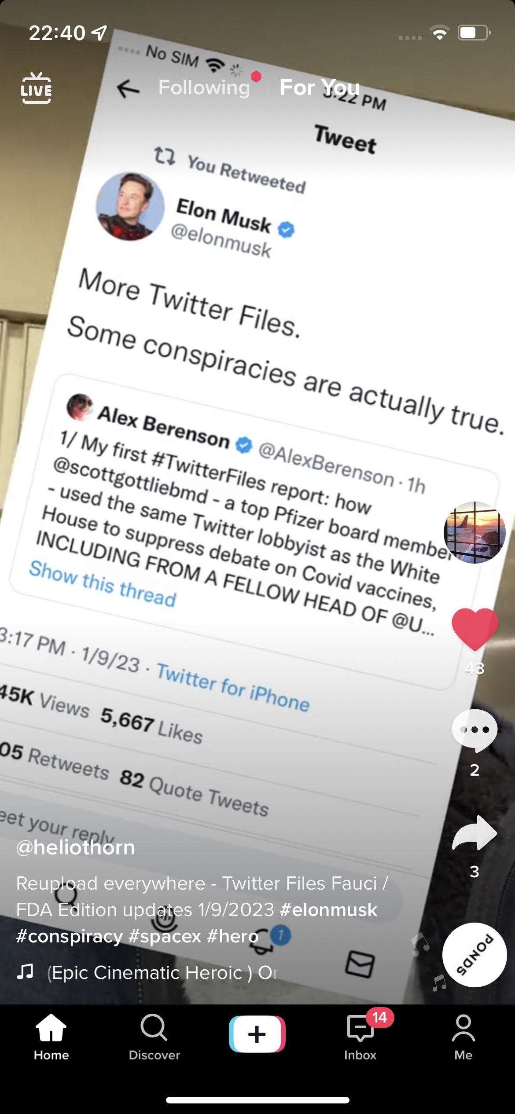
Task: Tap the #hero hashtag
Action: [x=232, y=936]
